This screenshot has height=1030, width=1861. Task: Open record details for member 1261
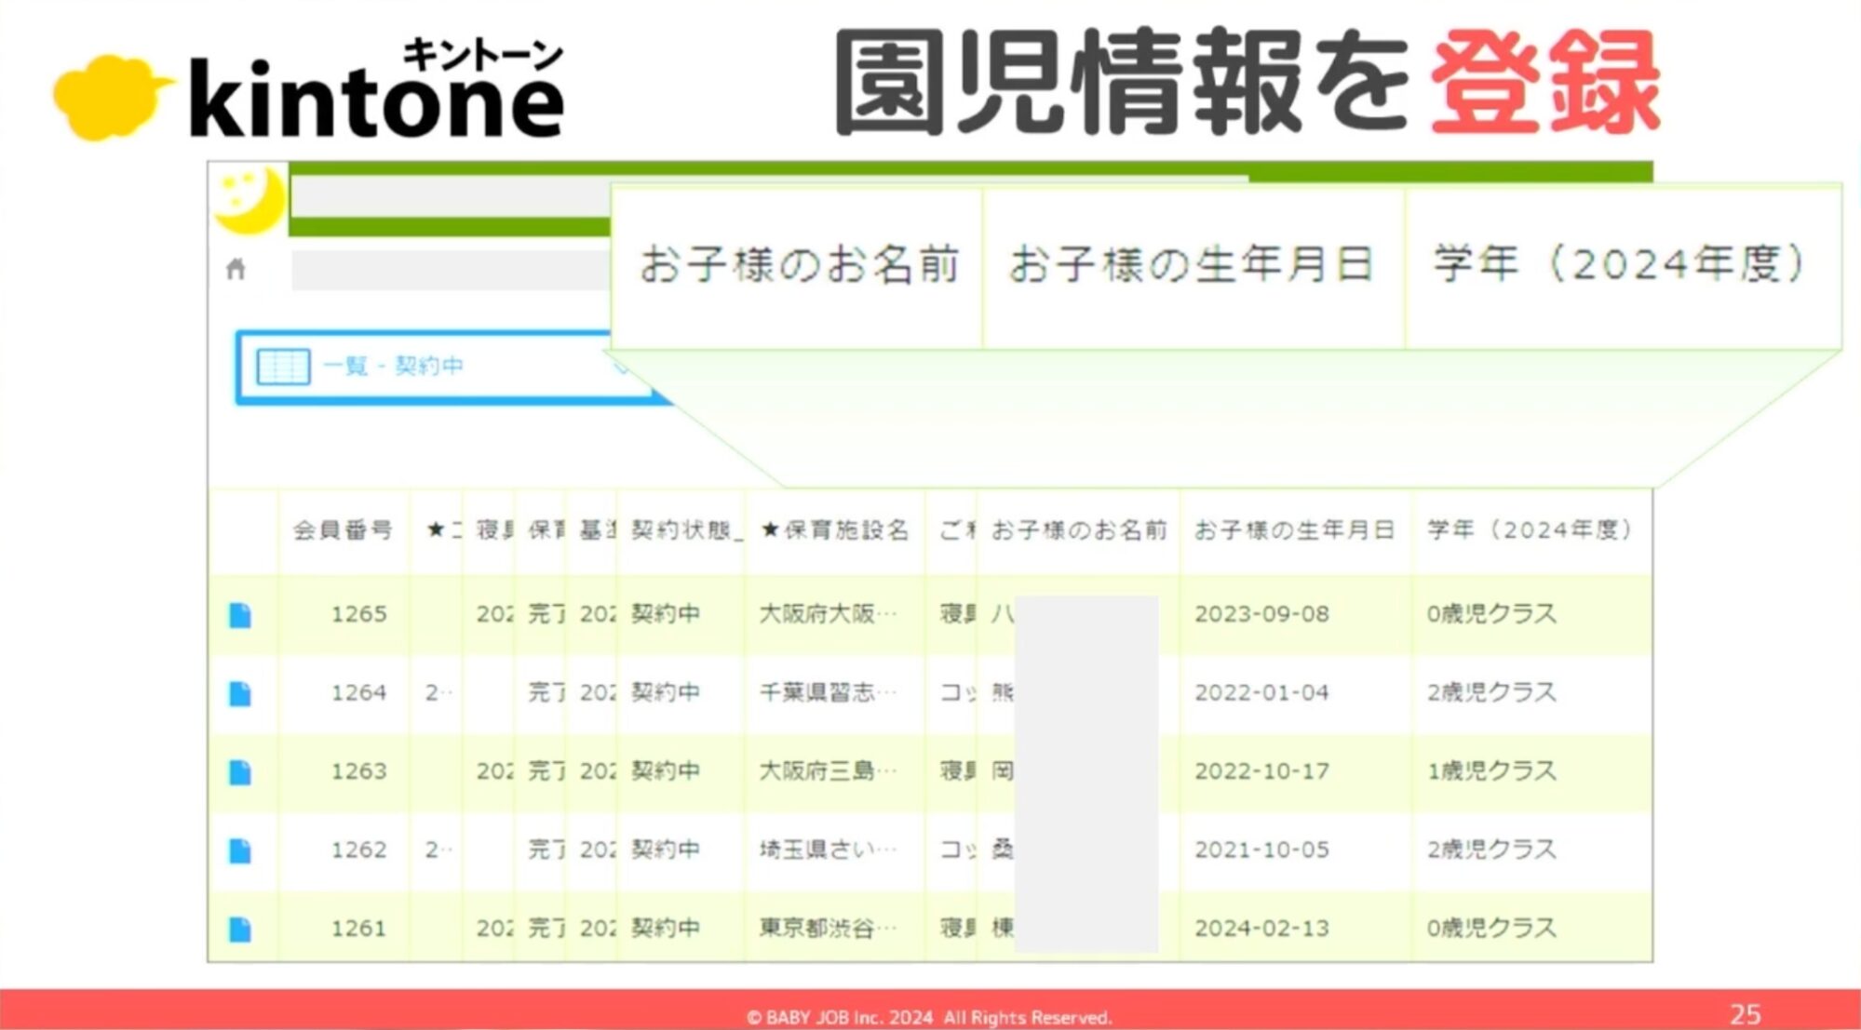tap(240, 930)
